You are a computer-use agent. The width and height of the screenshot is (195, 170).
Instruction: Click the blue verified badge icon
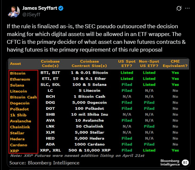point(61,8)
